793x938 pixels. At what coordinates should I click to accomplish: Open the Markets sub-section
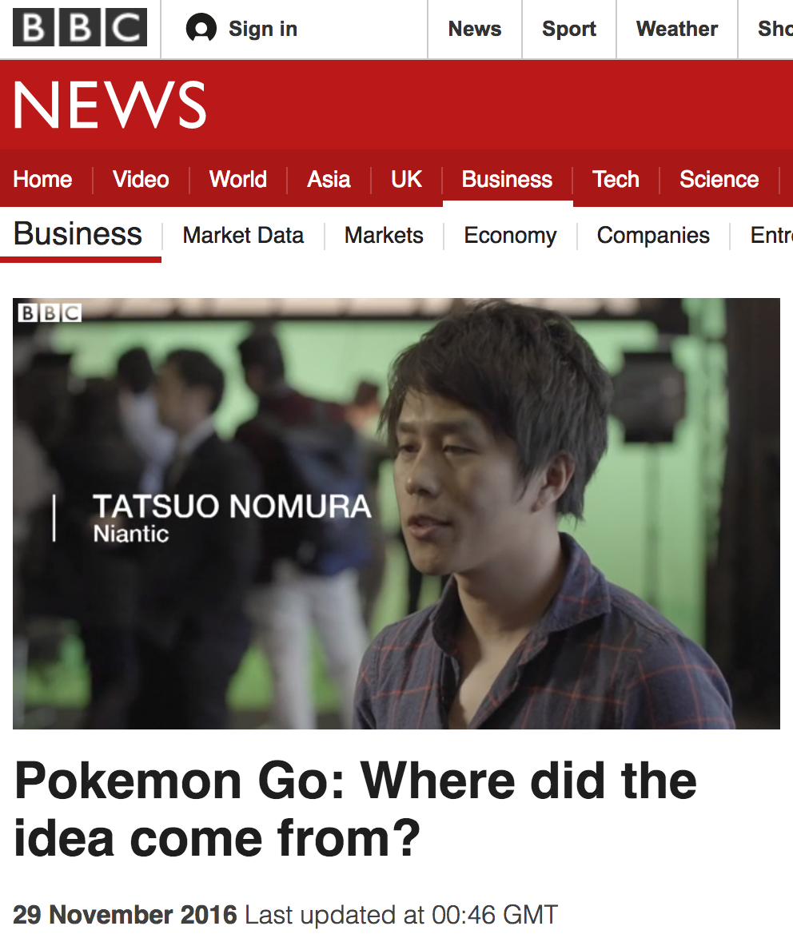pos(384,235)
